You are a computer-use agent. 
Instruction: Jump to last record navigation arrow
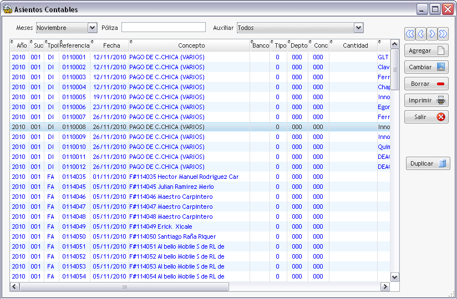click(x=443, y=34)
